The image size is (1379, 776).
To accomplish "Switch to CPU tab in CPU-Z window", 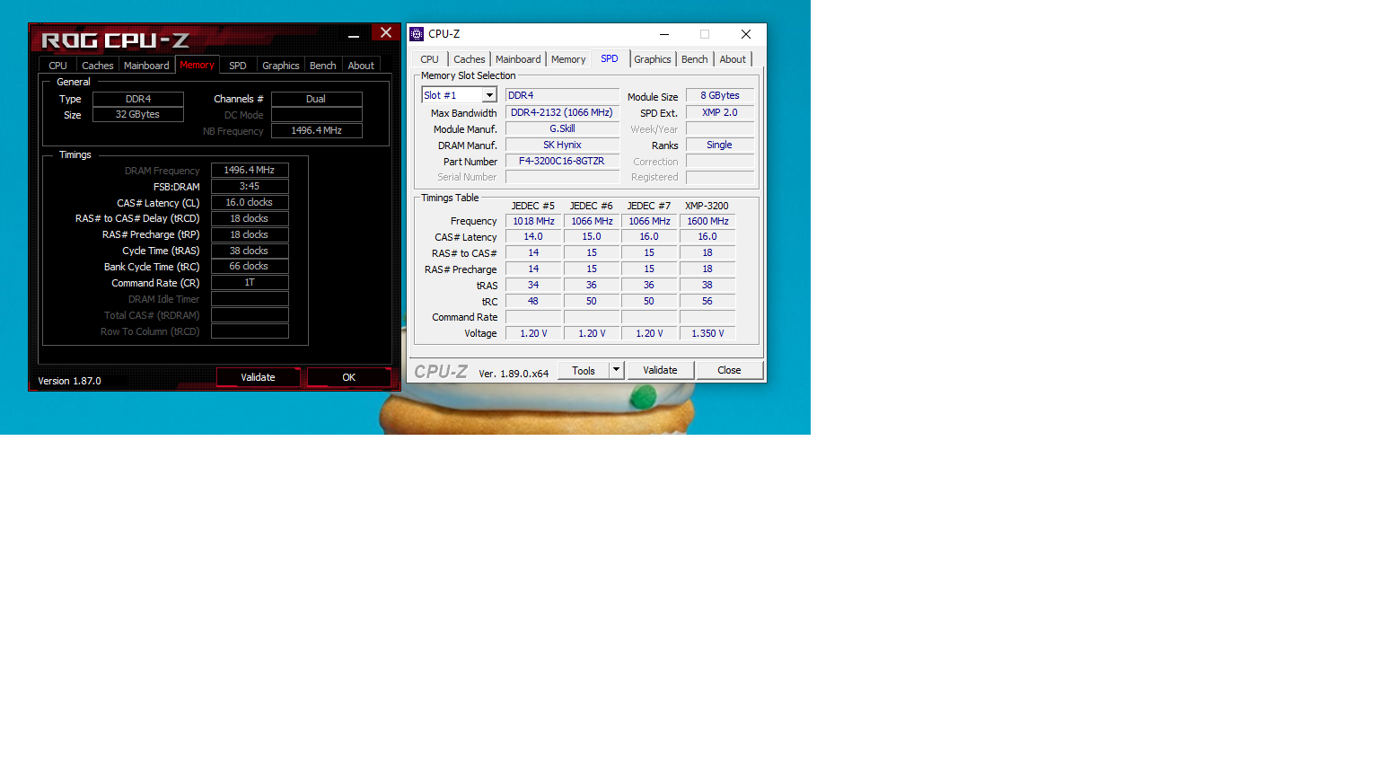I will (x=430, y=59).
